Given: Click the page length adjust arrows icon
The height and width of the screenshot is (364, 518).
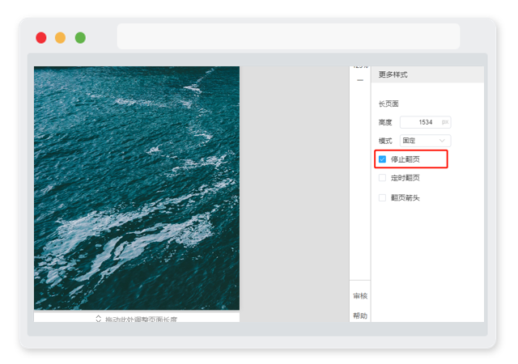Looking at the screenshot, I should pos(99,319).
